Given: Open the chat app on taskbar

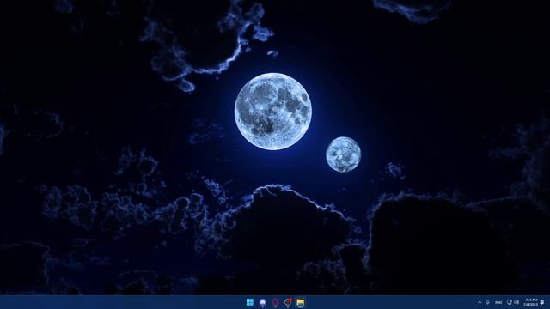Looking at the screenshot, I should click(x=263, y=302).
